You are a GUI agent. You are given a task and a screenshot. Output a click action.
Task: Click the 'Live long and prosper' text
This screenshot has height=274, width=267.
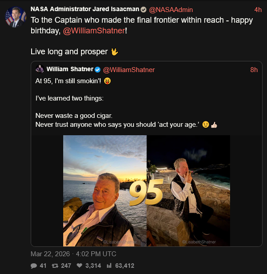coord(69,52)
